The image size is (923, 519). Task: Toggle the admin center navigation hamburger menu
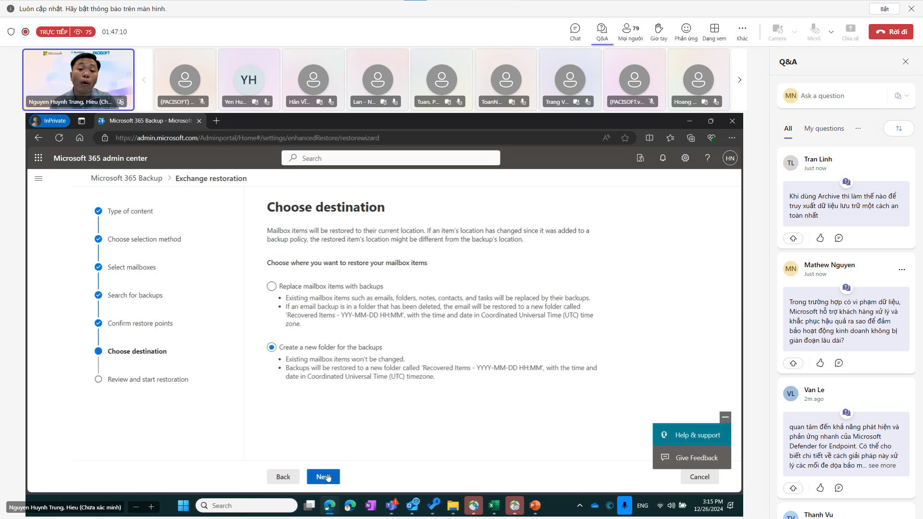[x=39, y=178]
